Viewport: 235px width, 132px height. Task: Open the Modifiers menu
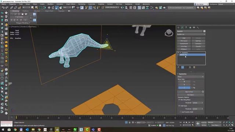point(50,4)
